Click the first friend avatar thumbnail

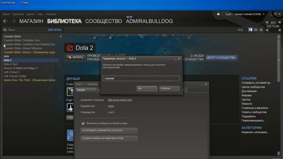tap(70, 91)
